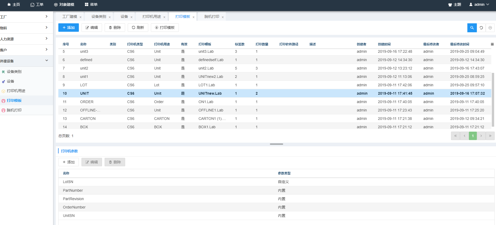
Task: Collapse 外接设备 sidebar section
Action: coord(26,61)
